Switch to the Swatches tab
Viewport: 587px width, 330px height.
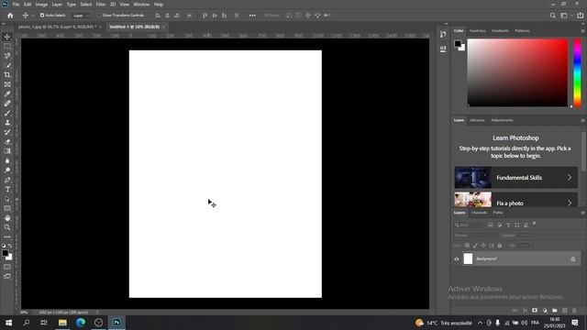pos(478,30)
